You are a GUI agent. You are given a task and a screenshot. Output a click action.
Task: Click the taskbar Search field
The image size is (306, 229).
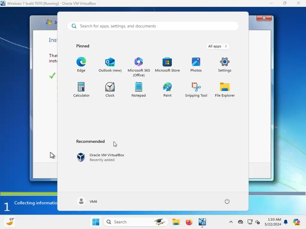tap(136, 222)
